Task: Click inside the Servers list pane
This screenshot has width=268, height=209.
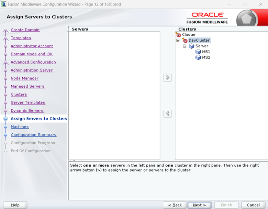Action: click(114, 96)
